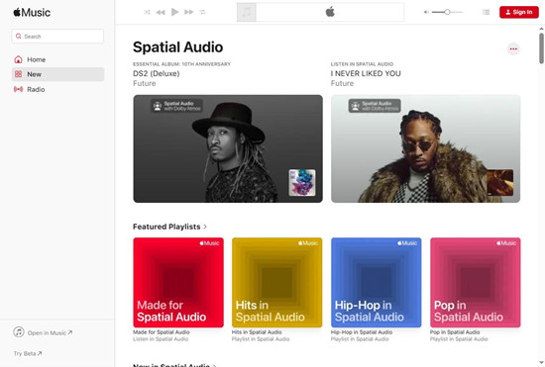Click the Spatial Audio page heading

(178, 47)
